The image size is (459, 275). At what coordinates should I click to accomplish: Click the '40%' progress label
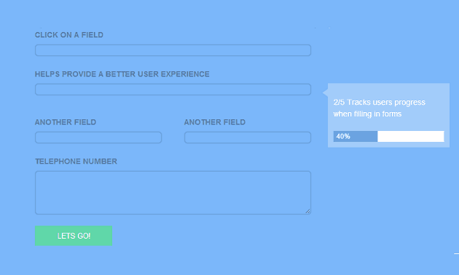click(343, 137)
